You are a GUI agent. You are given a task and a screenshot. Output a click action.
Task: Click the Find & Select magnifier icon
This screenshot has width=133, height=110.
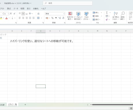pyautogui.click(x=123, y=14)
